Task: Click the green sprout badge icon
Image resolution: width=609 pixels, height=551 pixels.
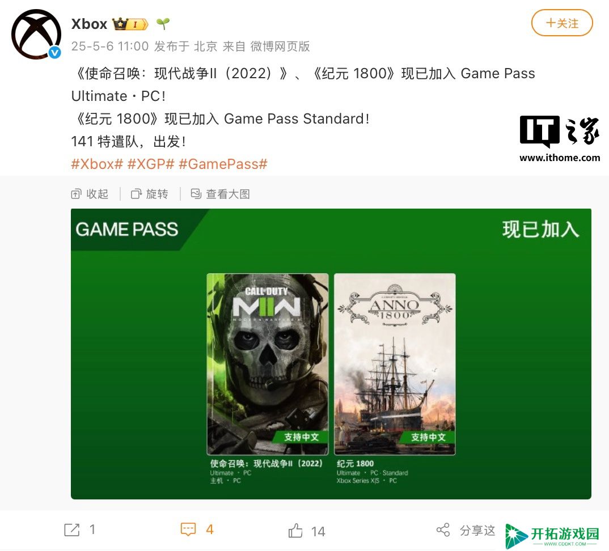Action: [163, 24]
